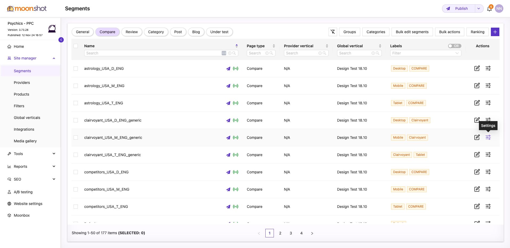Viewport: 510px width, 248px height.
Task: Switch to the Category tab
Action: (x=156, y=32)
